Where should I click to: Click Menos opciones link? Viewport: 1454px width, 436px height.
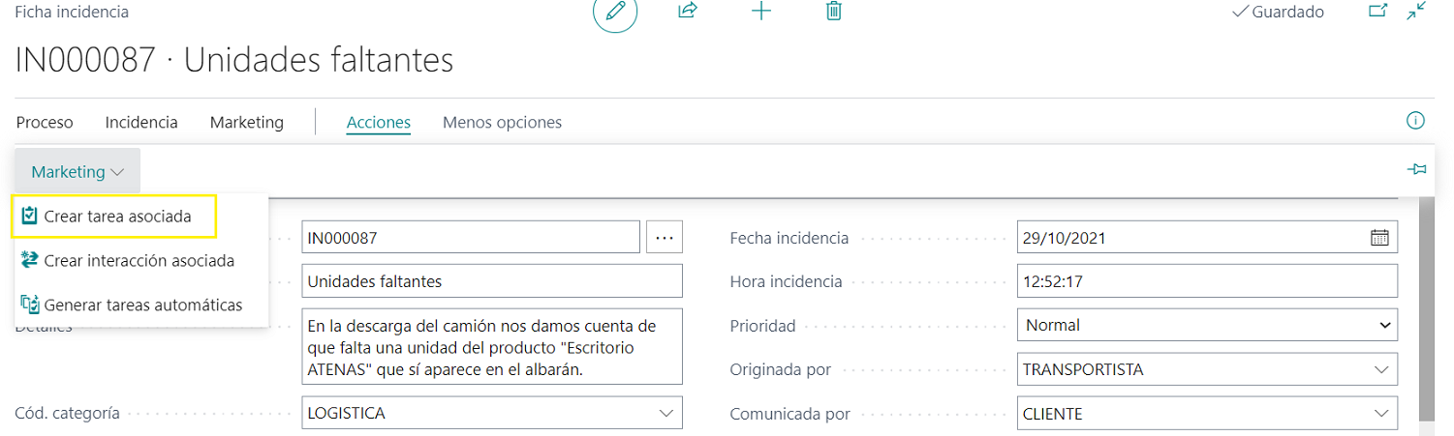click(x=502, y=123)
